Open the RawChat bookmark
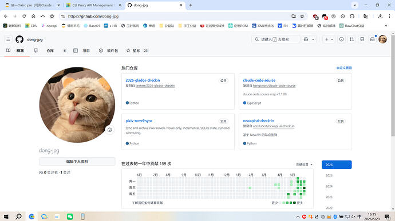The width and height of the screenshot is (395, 221). (x=351, y=26)
